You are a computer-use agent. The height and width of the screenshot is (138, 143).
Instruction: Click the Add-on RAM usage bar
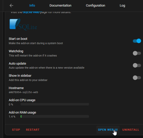(55, 116)
